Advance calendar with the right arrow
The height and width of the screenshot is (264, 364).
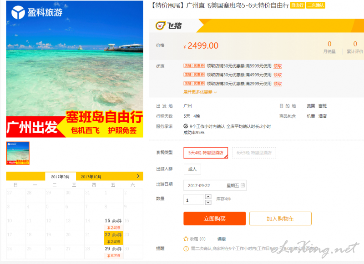point(138,176)
